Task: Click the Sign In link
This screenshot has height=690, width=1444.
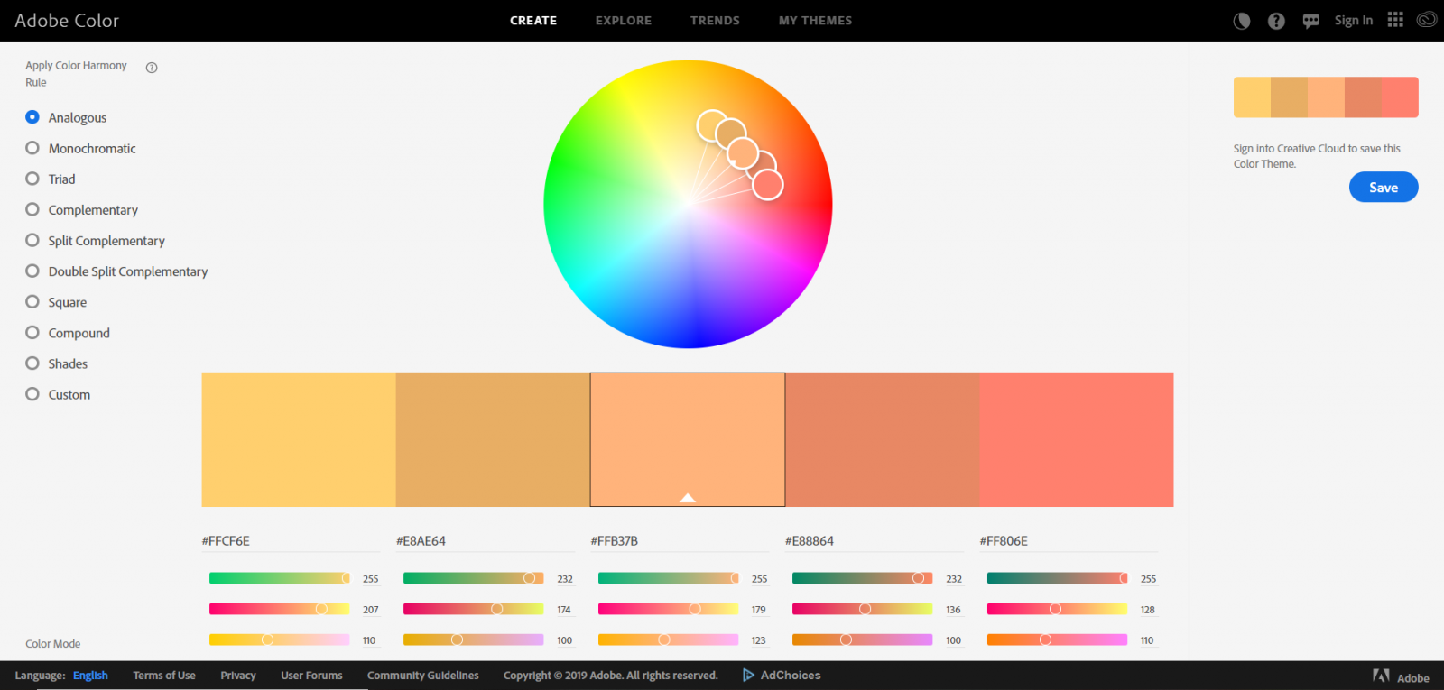Action: [x=1353, y=21]
